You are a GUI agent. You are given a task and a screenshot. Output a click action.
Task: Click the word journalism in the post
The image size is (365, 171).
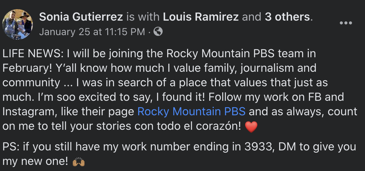267,68
